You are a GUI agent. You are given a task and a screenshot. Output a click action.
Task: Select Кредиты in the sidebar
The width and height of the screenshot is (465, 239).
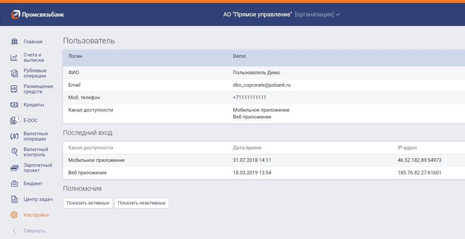pyautogui.click(x=34, y=105)
